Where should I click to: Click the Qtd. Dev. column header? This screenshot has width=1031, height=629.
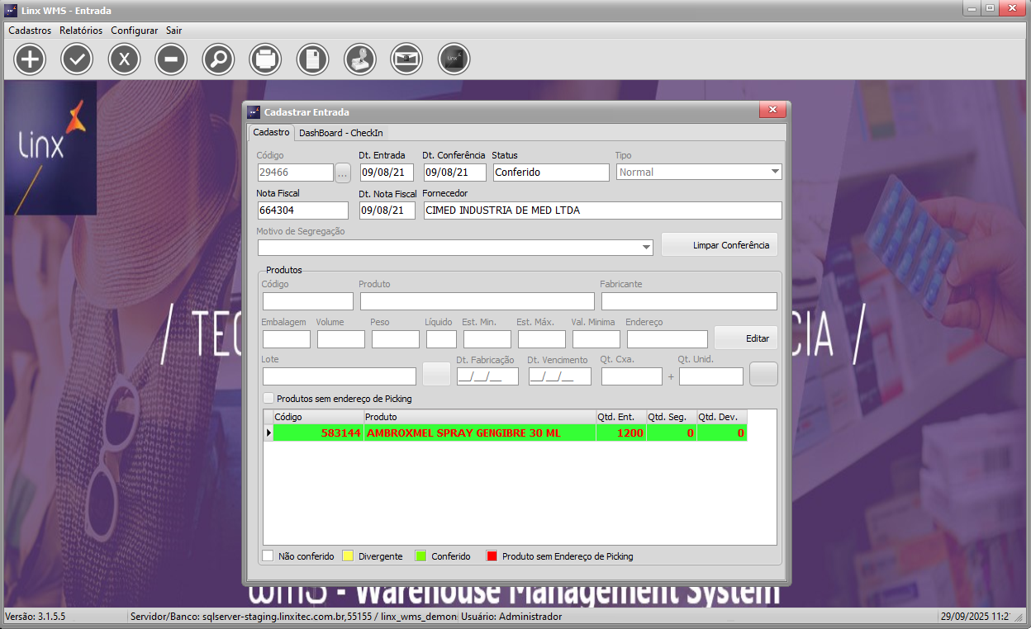(721, 417)
